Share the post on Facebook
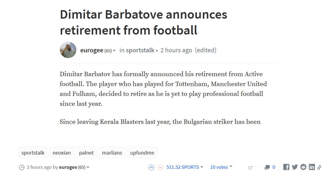The image size is (325, 174). (286, 167)
